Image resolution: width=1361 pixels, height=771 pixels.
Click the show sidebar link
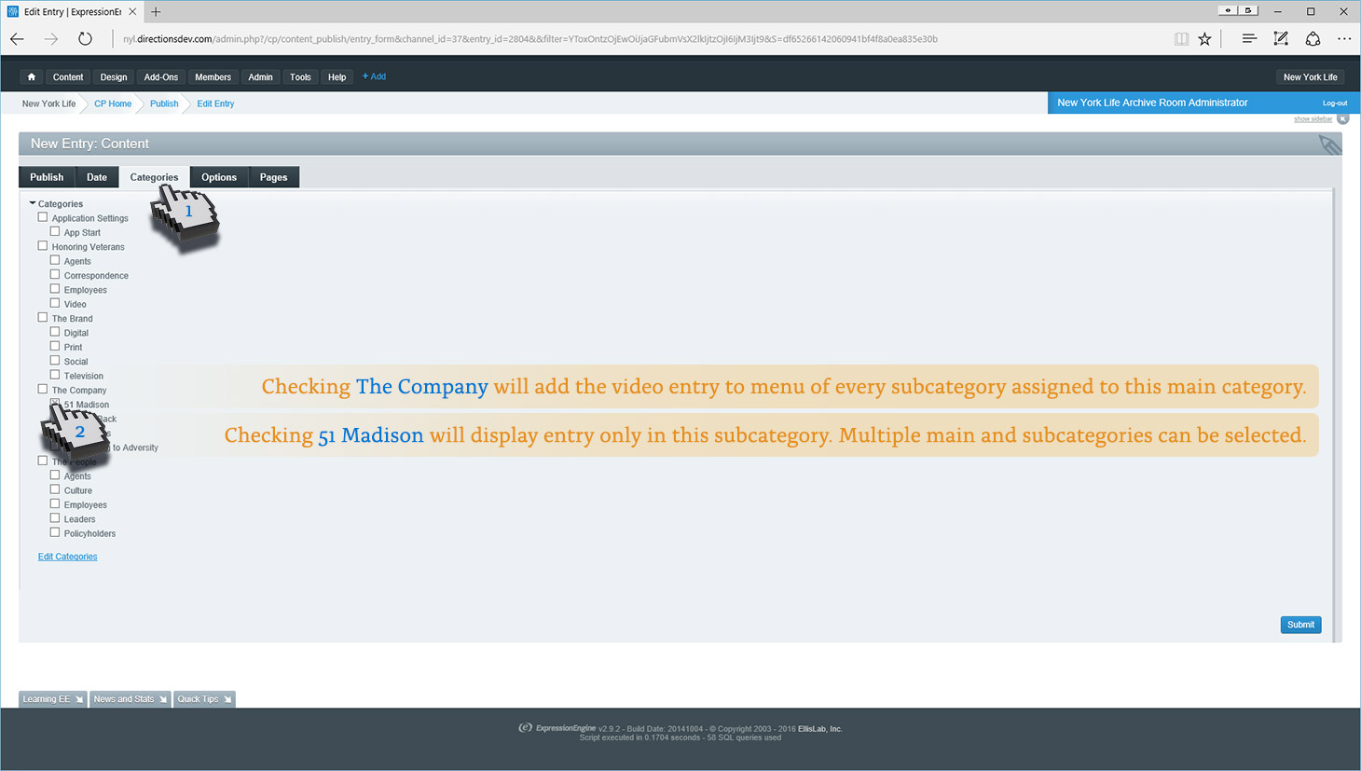click(1313, 119)
